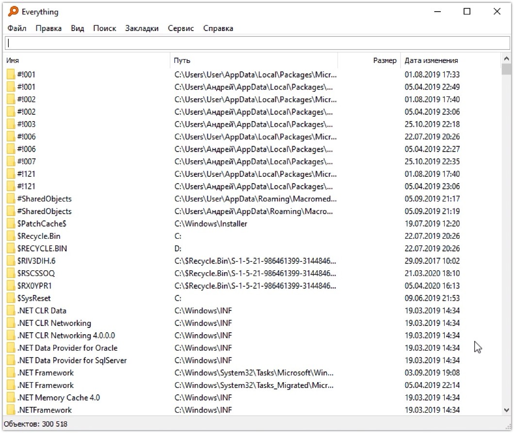Open the Поиск menu
The image size is (514, 433).
105,29
